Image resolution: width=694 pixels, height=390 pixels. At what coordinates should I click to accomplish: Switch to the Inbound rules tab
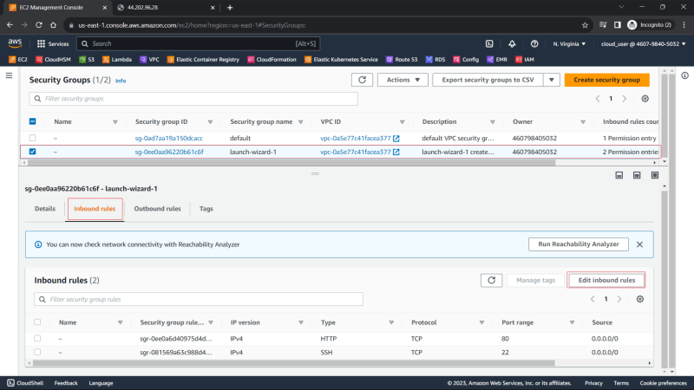[95, 209]
